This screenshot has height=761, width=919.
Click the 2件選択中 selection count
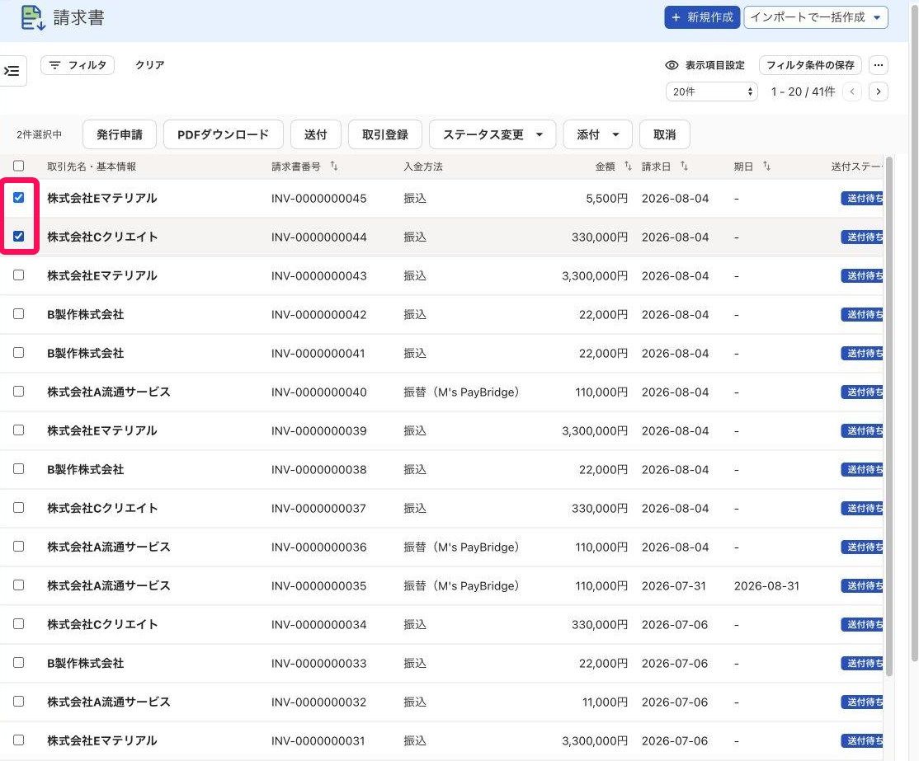[x=40, y=134]
